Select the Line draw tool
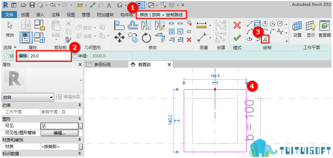 (249, 24)
